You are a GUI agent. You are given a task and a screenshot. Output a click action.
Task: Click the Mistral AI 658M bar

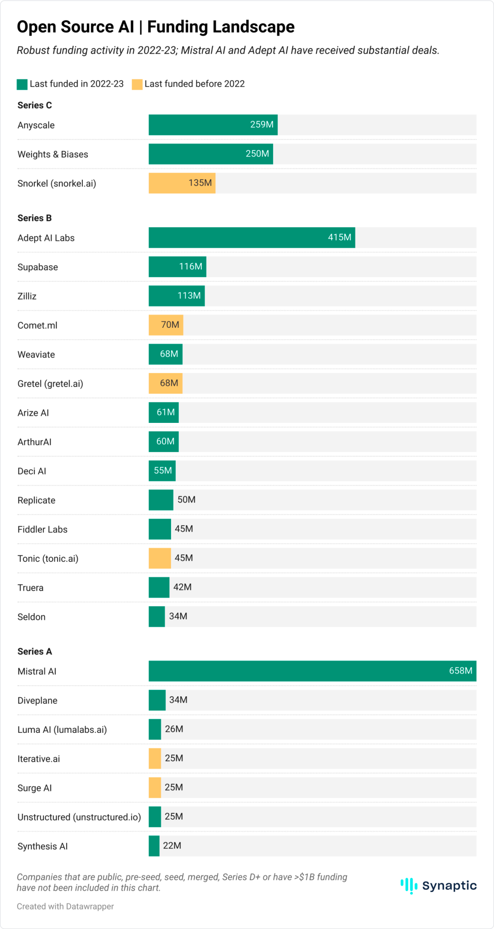tap(312, 671)
